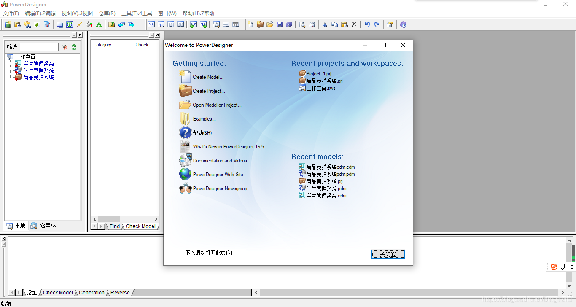Click the 帮助(&H) link in welcome dialog
Viewport: 576px width, 307px height.
tap(202, 133)
